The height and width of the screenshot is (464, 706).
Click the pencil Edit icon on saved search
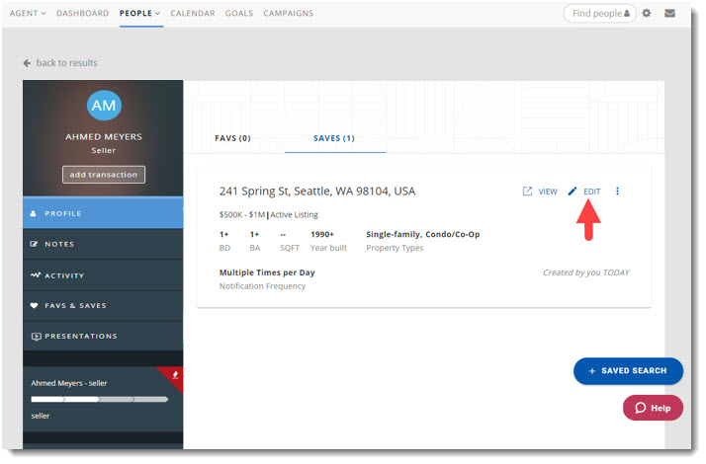pyautogui.click(x=573, y=192)
